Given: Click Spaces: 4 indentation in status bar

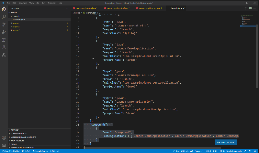Looking at the screenshot, I should 199,151.
